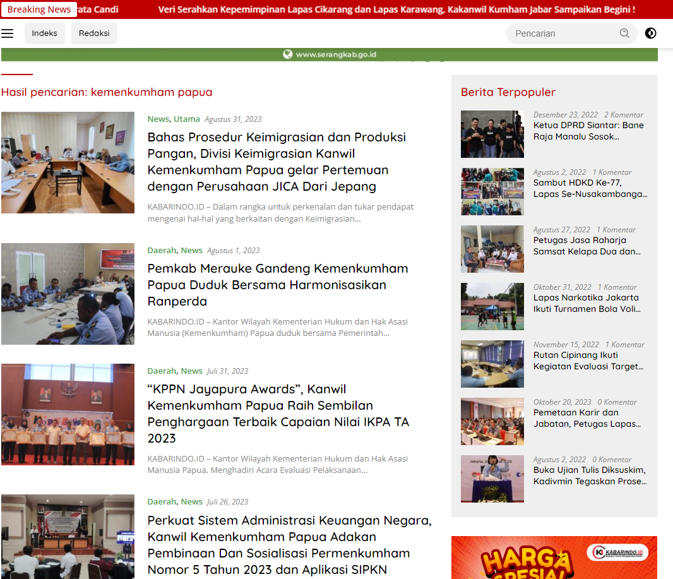Click the Kabarindo.id logo in ad
This screenshot has height=579, width=673.
click(617, 552)
